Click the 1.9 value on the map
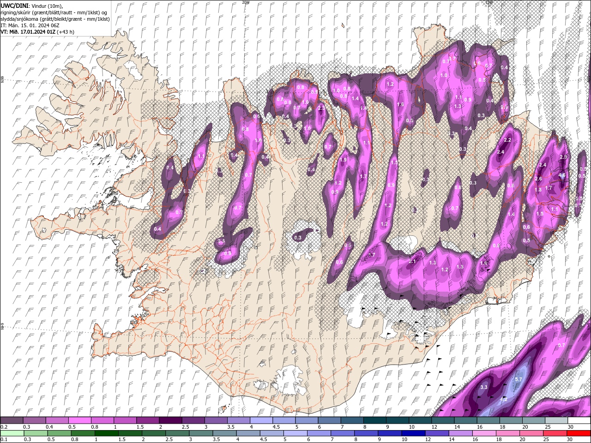 (x=344, y=160)
